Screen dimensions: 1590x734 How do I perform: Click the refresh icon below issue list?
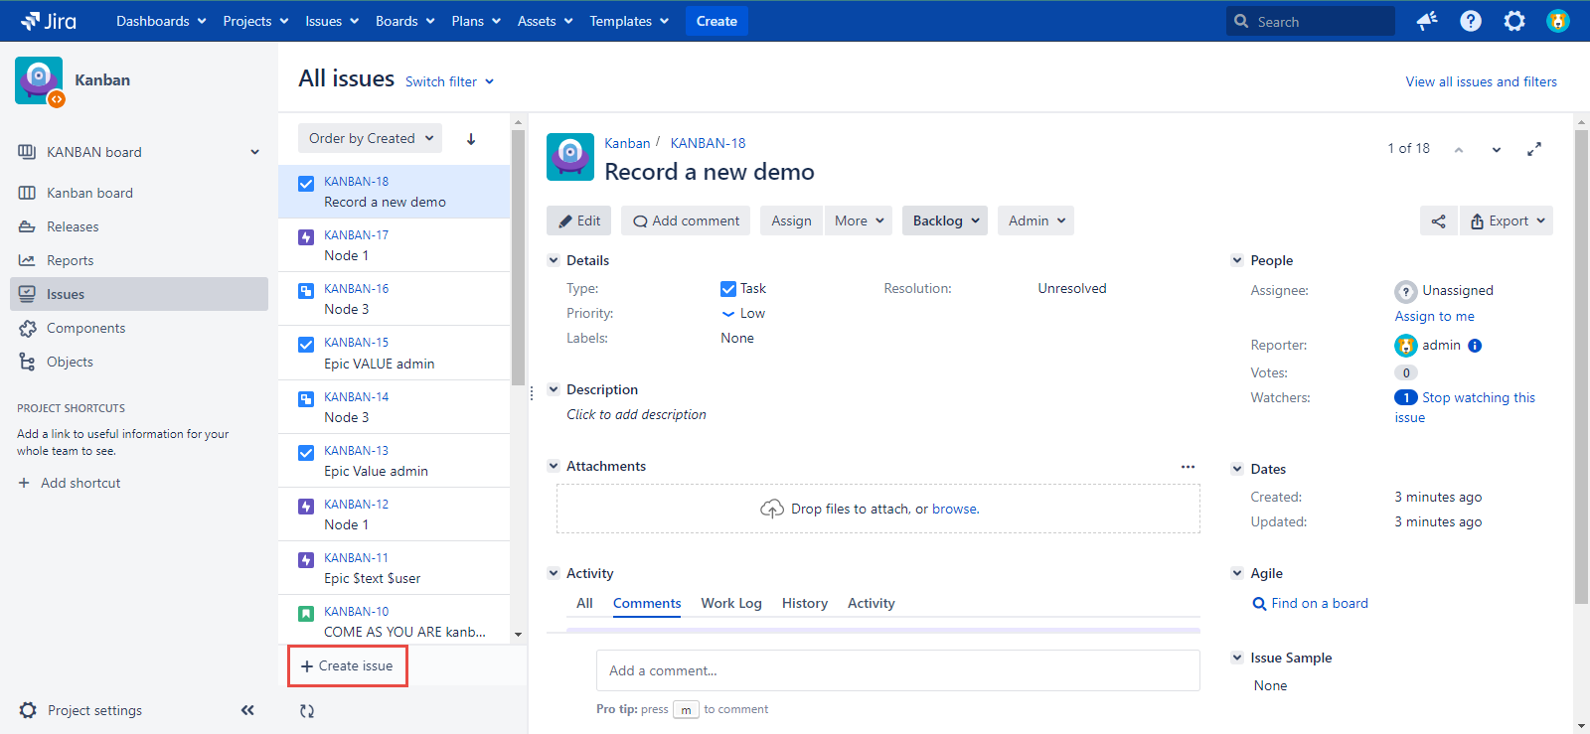[x=307, y=711]
